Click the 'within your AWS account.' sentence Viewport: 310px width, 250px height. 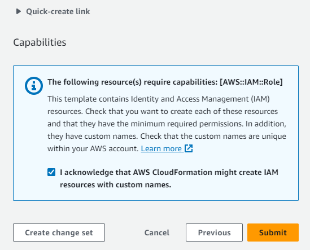point(93,148)
